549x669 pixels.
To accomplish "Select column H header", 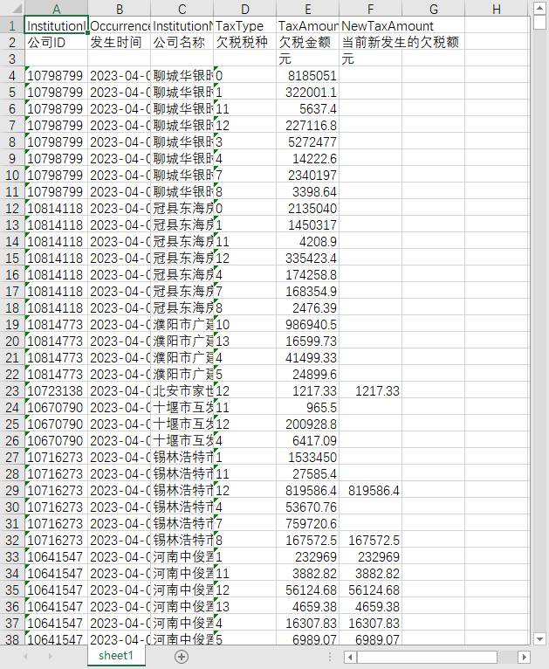I will pyautogui.click(x=496, y=9).
